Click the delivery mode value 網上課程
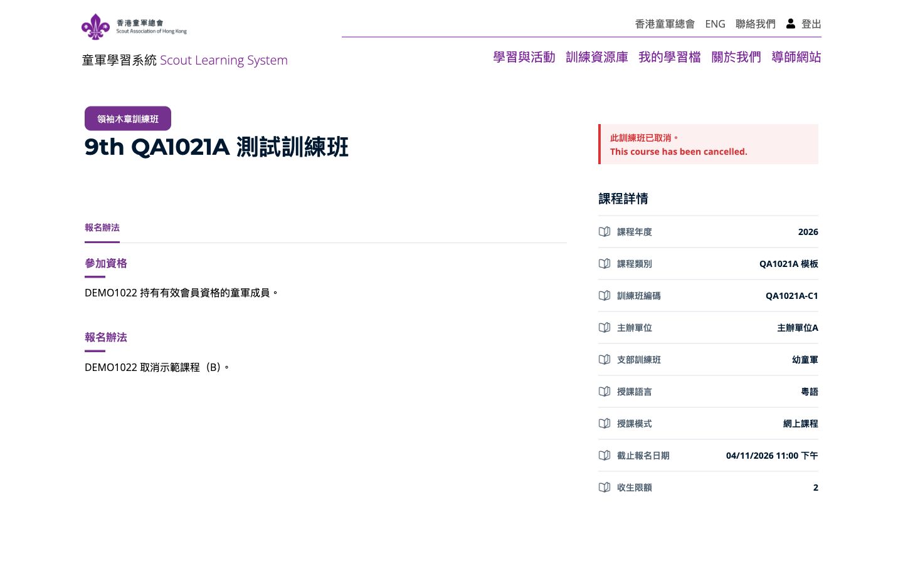The height and width of the screenshot is (564, 903). pyautogui.click(x=801, y=424)
